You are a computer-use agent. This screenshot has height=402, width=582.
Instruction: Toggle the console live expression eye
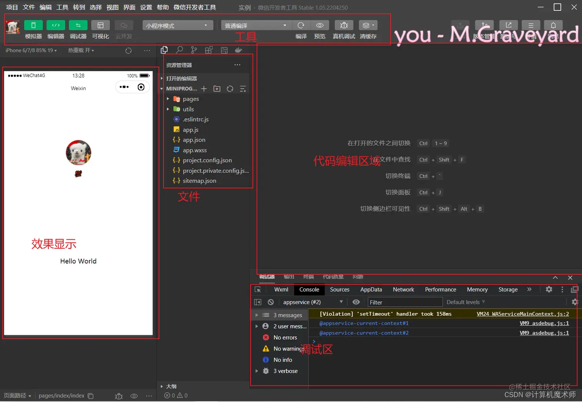(356, 302)
